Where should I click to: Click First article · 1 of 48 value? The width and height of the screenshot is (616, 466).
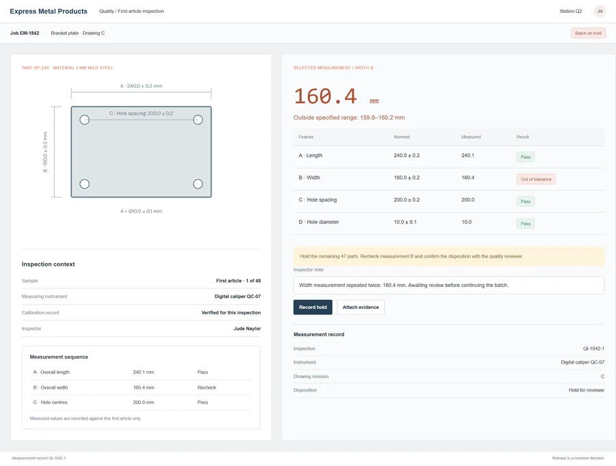coord(238,281)
